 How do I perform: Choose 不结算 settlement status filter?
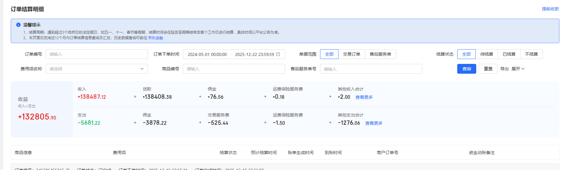click(x=531, y=54)
